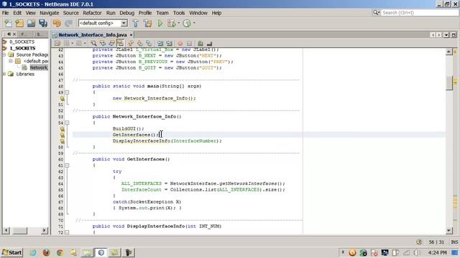Viewport: 460px width, 258px height.
Task: Open the editor Back history dropdown arrow
Action: click(x=72, y=43)
